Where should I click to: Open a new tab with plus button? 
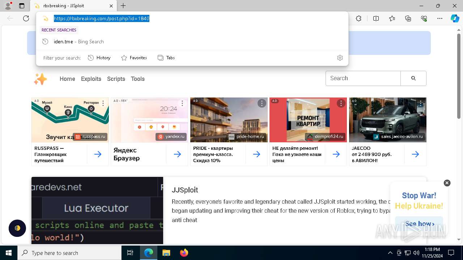(x=123, y=6)
